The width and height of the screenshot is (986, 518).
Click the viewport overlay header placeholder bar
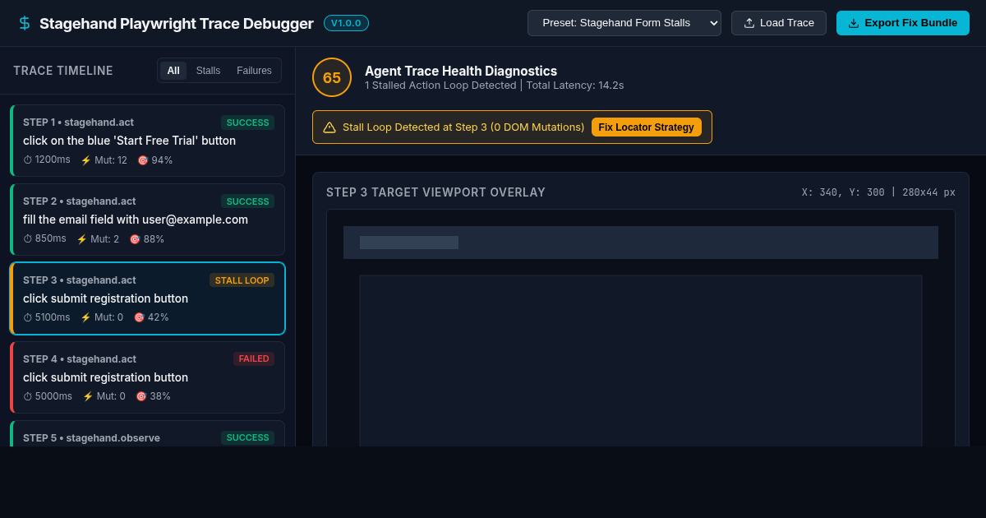pyautogui.click(x=641, y=243)
